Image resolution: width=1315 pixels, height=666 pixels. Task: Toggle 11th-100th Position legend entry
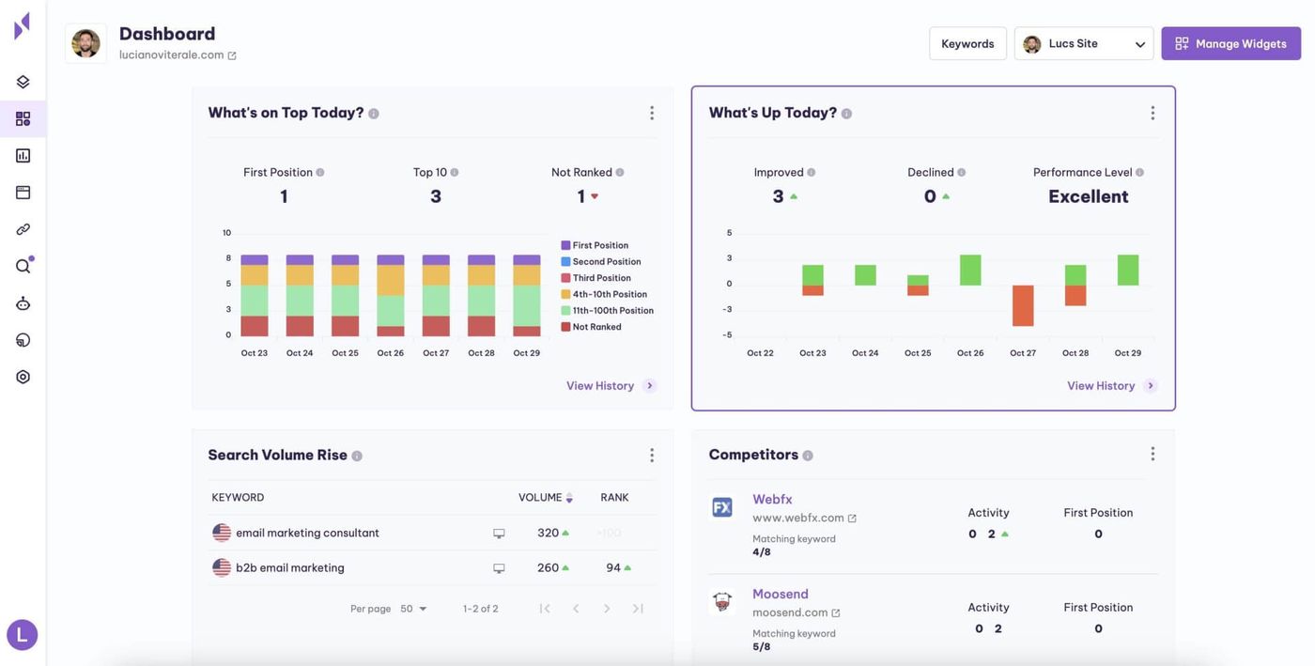[x=607, y=311]
